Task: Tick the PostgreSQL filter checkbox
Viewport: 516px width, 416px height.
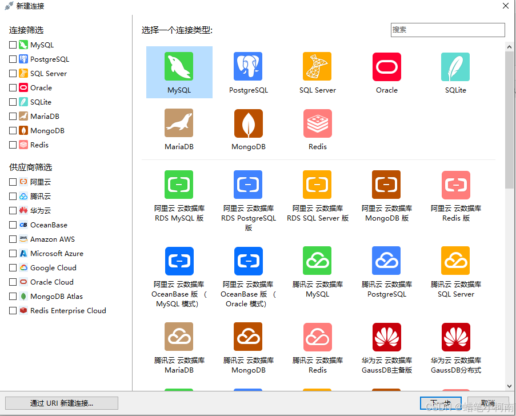Action: pyautogui.click(x=13, y=59)
